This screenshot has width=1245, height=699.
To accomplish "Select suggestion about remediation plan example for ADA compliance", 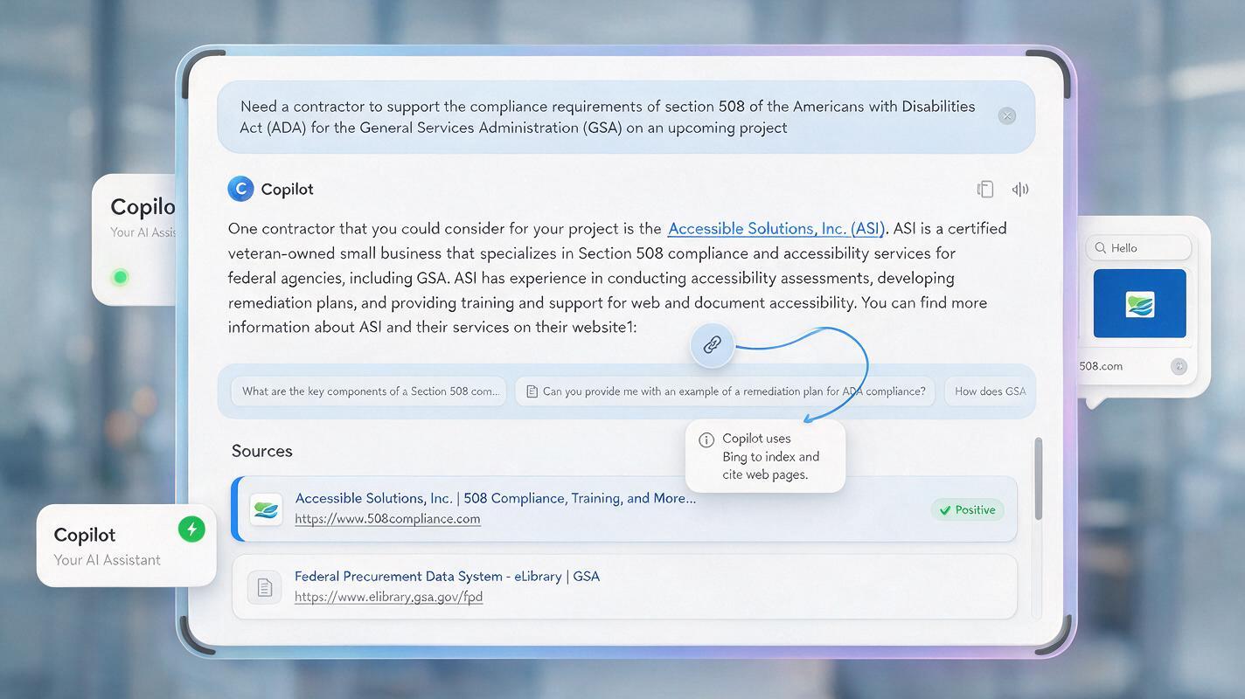I will pos(726,391).
